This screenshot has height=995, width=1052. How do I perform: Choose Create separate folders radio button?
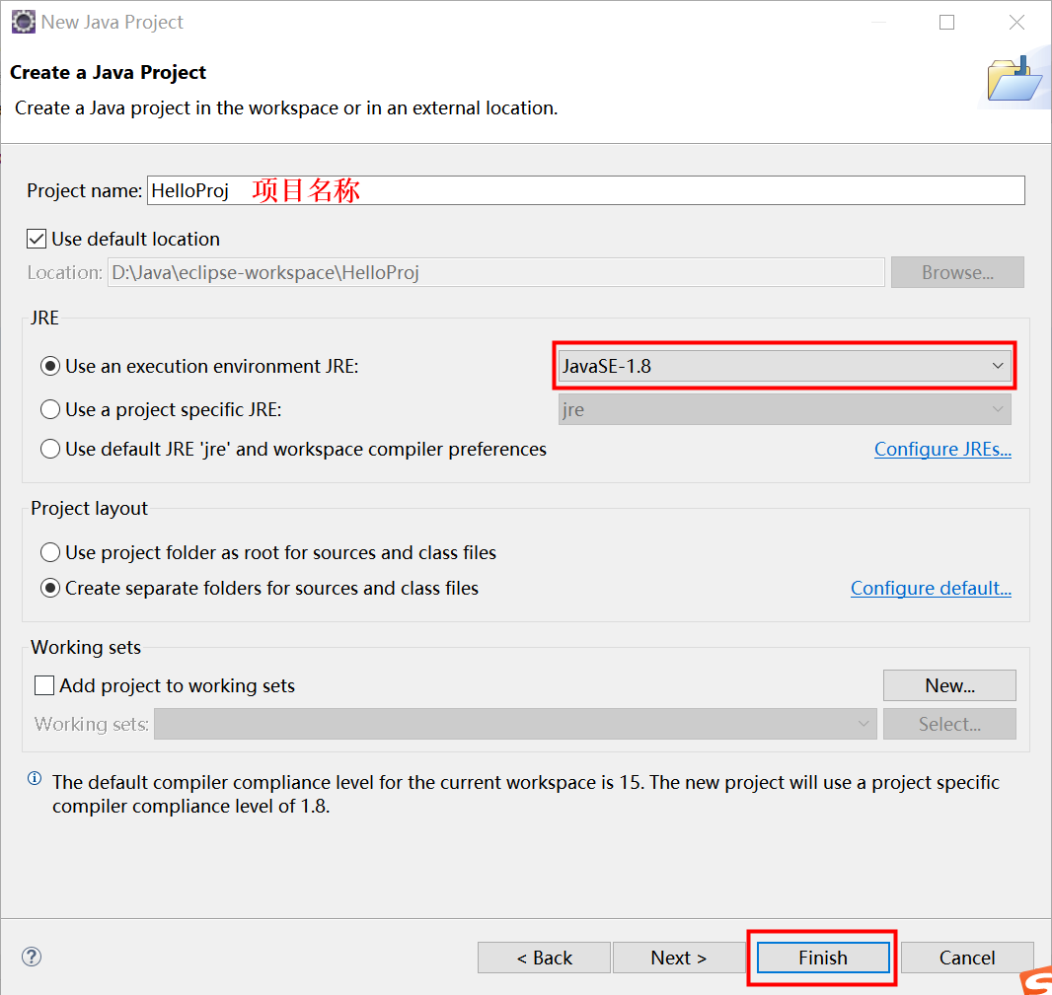click(50, 588)
